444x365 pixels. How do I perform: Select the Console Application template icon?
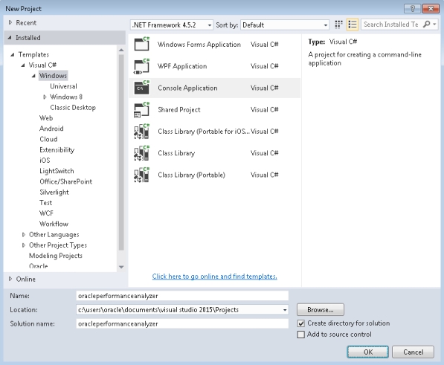[141, 88]
